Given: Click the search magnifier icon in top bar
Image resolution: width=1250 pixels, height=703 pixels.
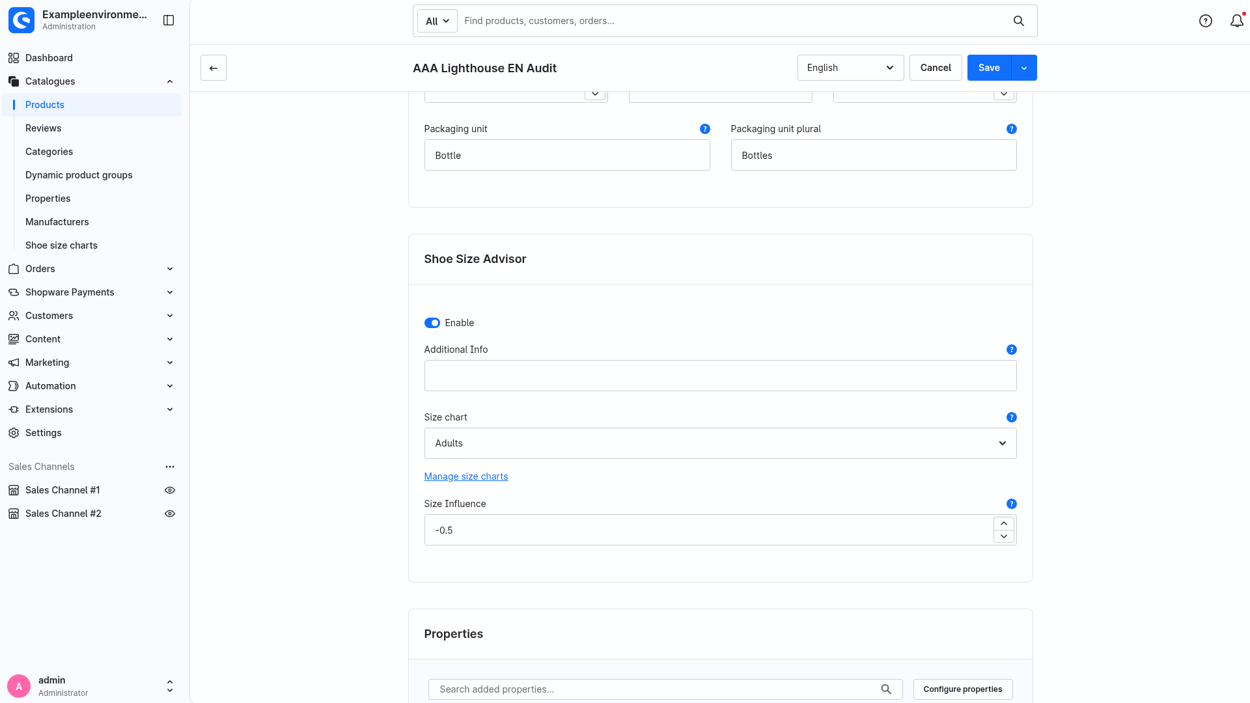Looking at the screenshot, I should (1019, 21).
